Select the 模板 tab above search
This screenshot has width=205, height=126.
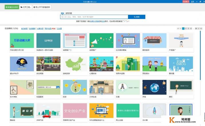(62, 13)
